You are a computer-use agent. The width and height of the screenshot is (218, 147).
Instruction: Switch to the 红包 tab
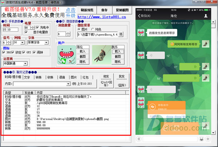pyautogui.click(x=85, y=77)
